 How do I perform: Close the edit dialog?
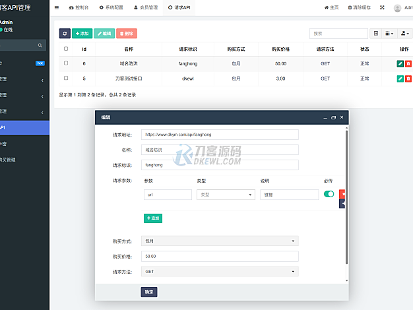(x=342, y=117)
